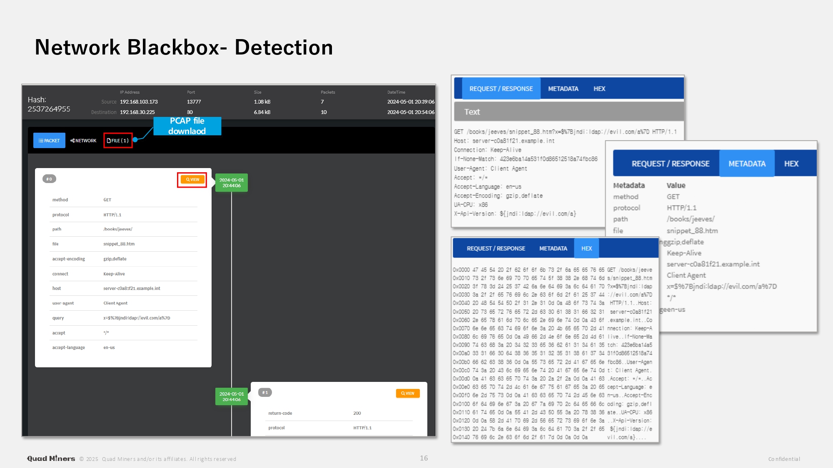This screenshot has width=833, height=468.
Task: Click the orange VIEW button on packet #0
Action: tap(192, 180)
